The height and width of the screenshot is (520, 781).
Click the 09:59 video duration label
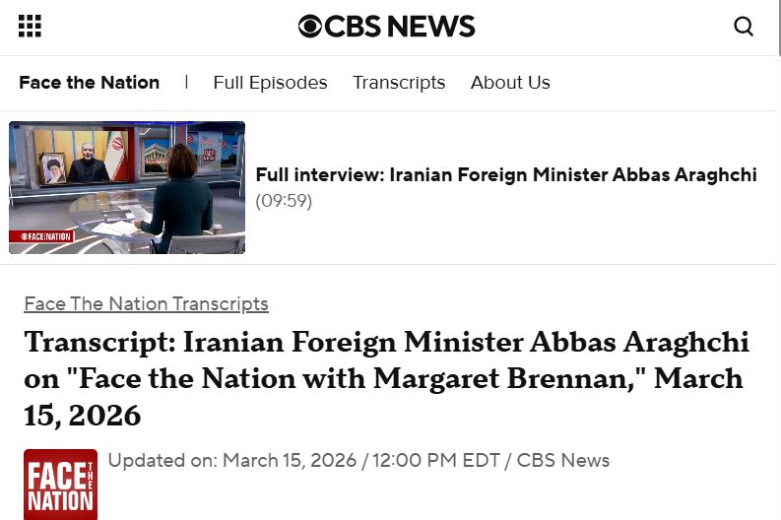284,201
